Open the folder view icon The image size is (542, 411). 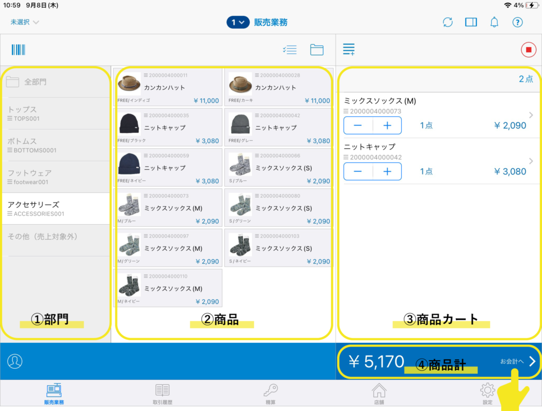tap(317, 50)
